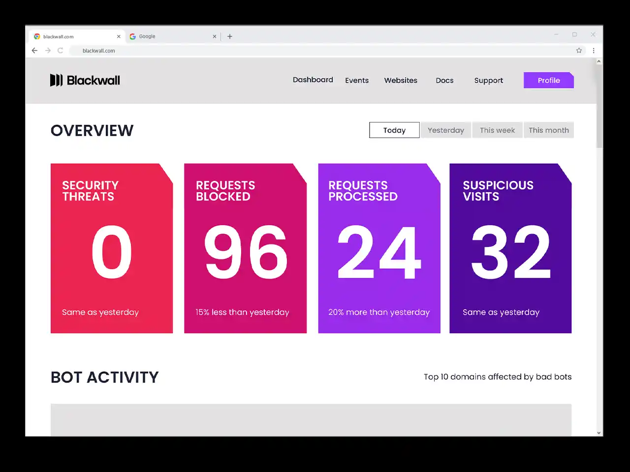Screen dimensions: 630x472
Task: Select the This month filter
Action: coord(548,130)
